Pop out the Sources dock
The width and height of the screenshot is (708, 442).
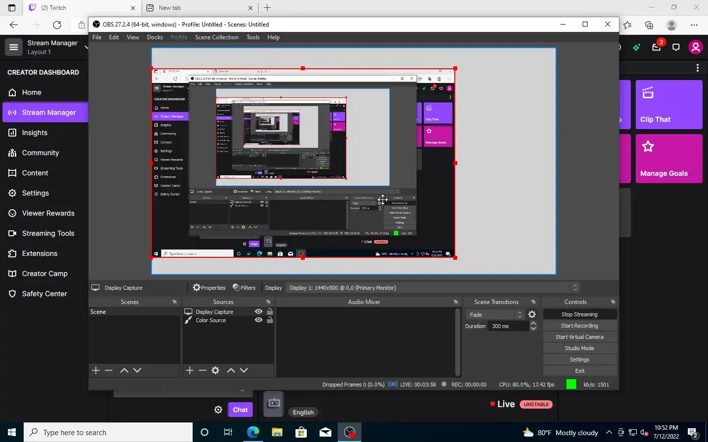pyautogui.click(x=268, y=302)
